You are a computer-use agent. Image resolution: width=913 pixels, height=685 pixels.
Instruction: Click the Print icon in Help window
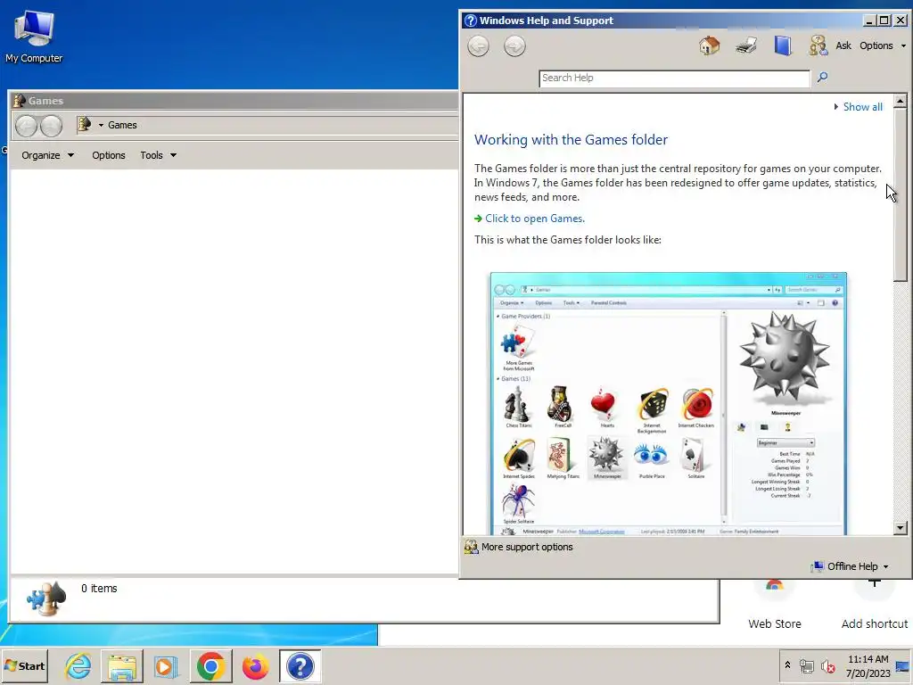[746, 45]
